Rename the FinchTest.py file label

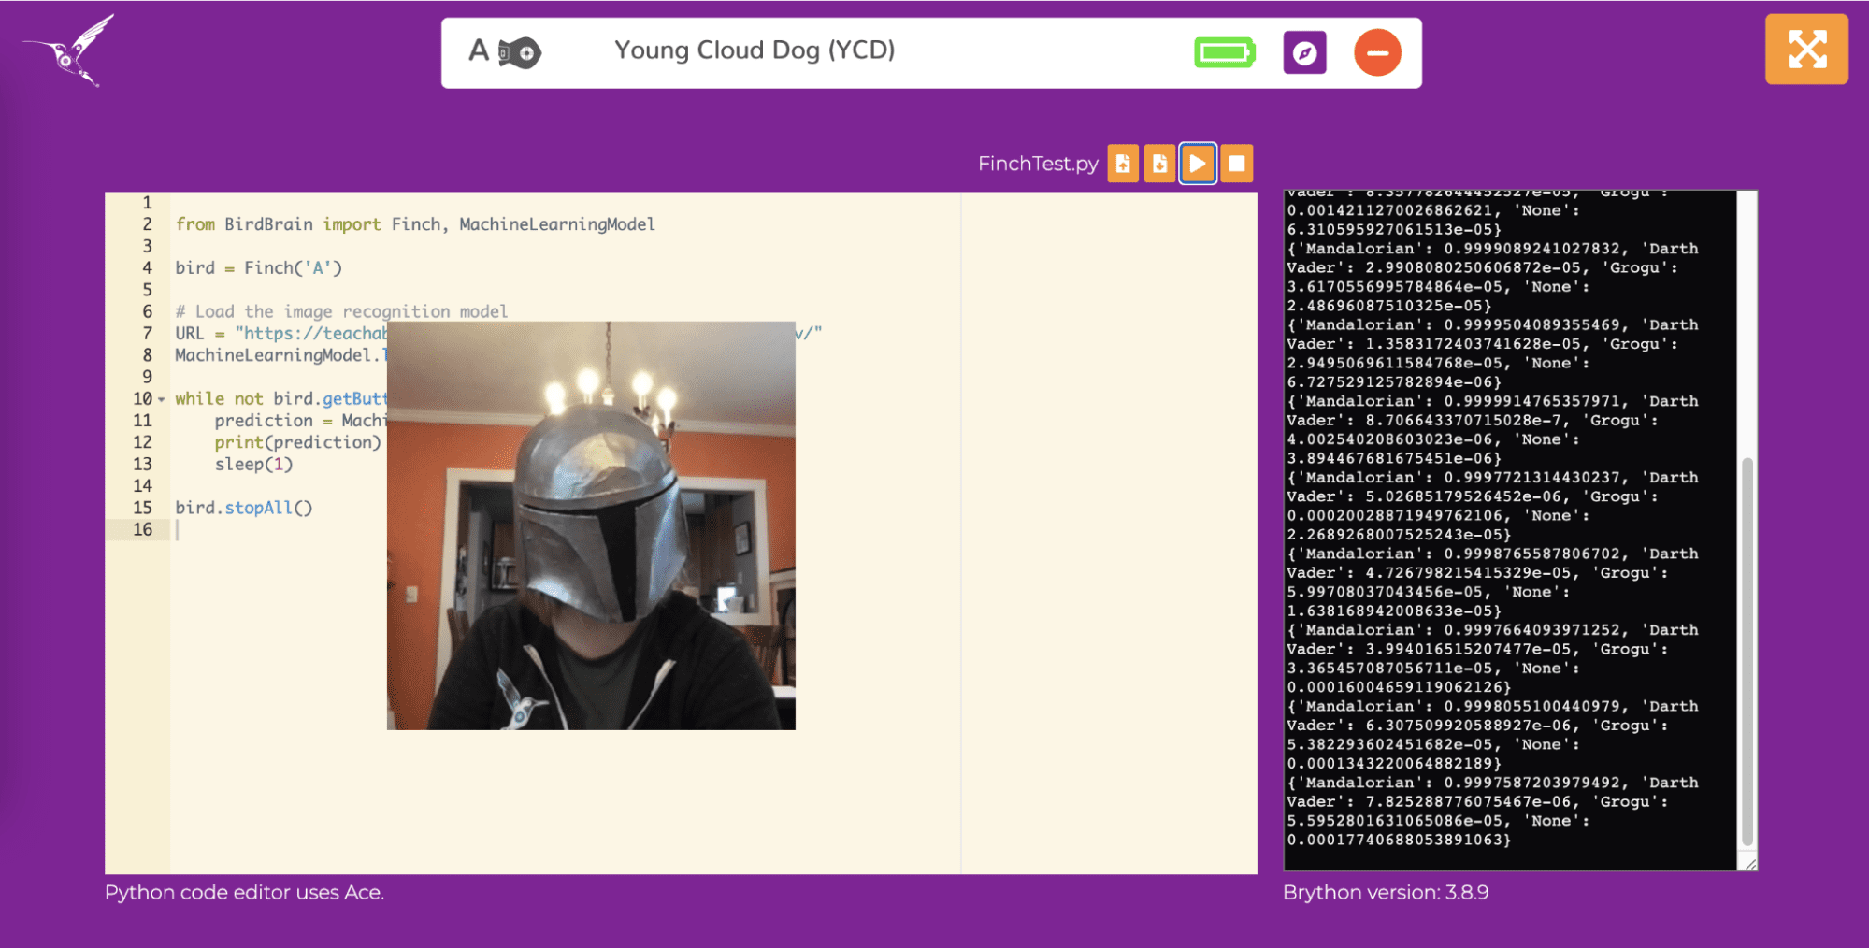click(x=1037, y=164)
